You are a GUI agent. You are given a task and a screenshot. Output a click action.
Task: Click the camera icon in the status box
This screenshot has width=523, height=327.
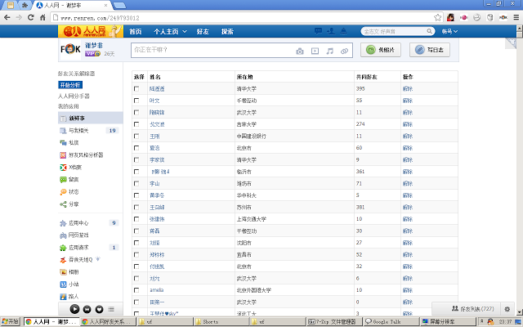tap(300, 51)
